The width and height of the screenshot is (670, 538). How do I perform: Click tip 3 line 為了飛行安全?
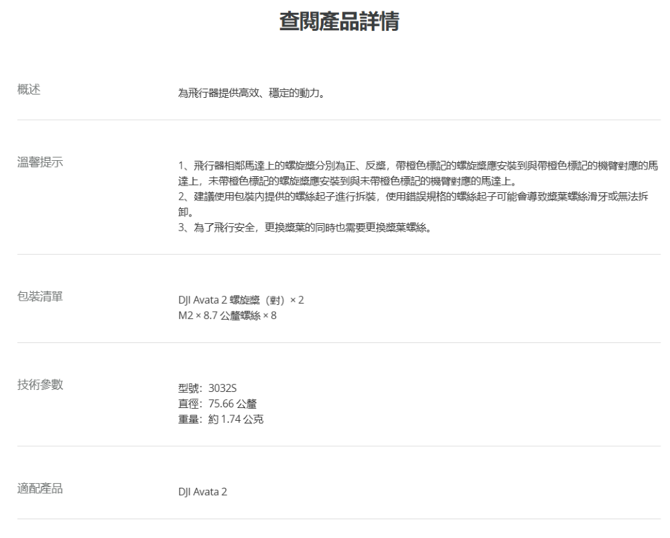click(305, 227)
